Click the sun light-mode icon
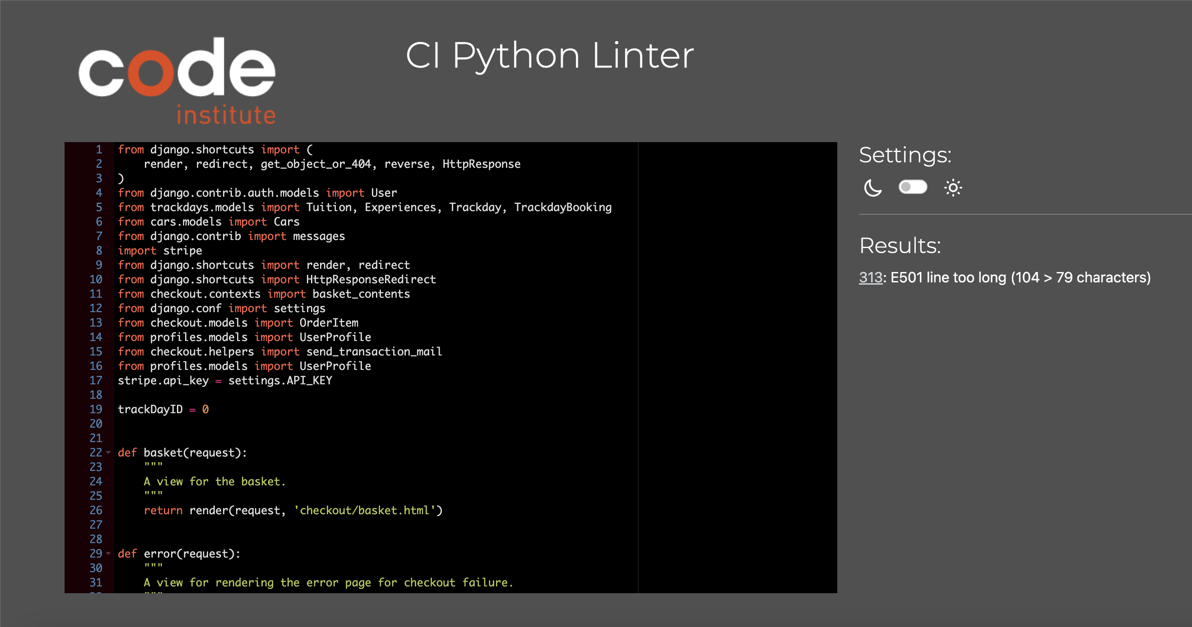Viewport: 1192px width, 627px height. [x=953, y=188]
